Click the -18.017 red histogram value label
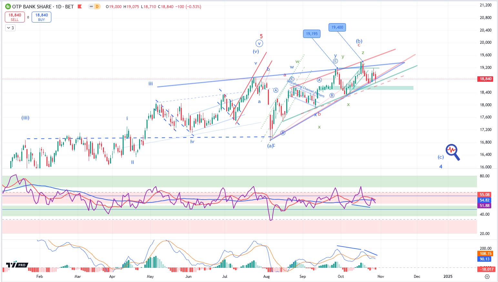Screen dimensions: 498x282 [487, 269]
